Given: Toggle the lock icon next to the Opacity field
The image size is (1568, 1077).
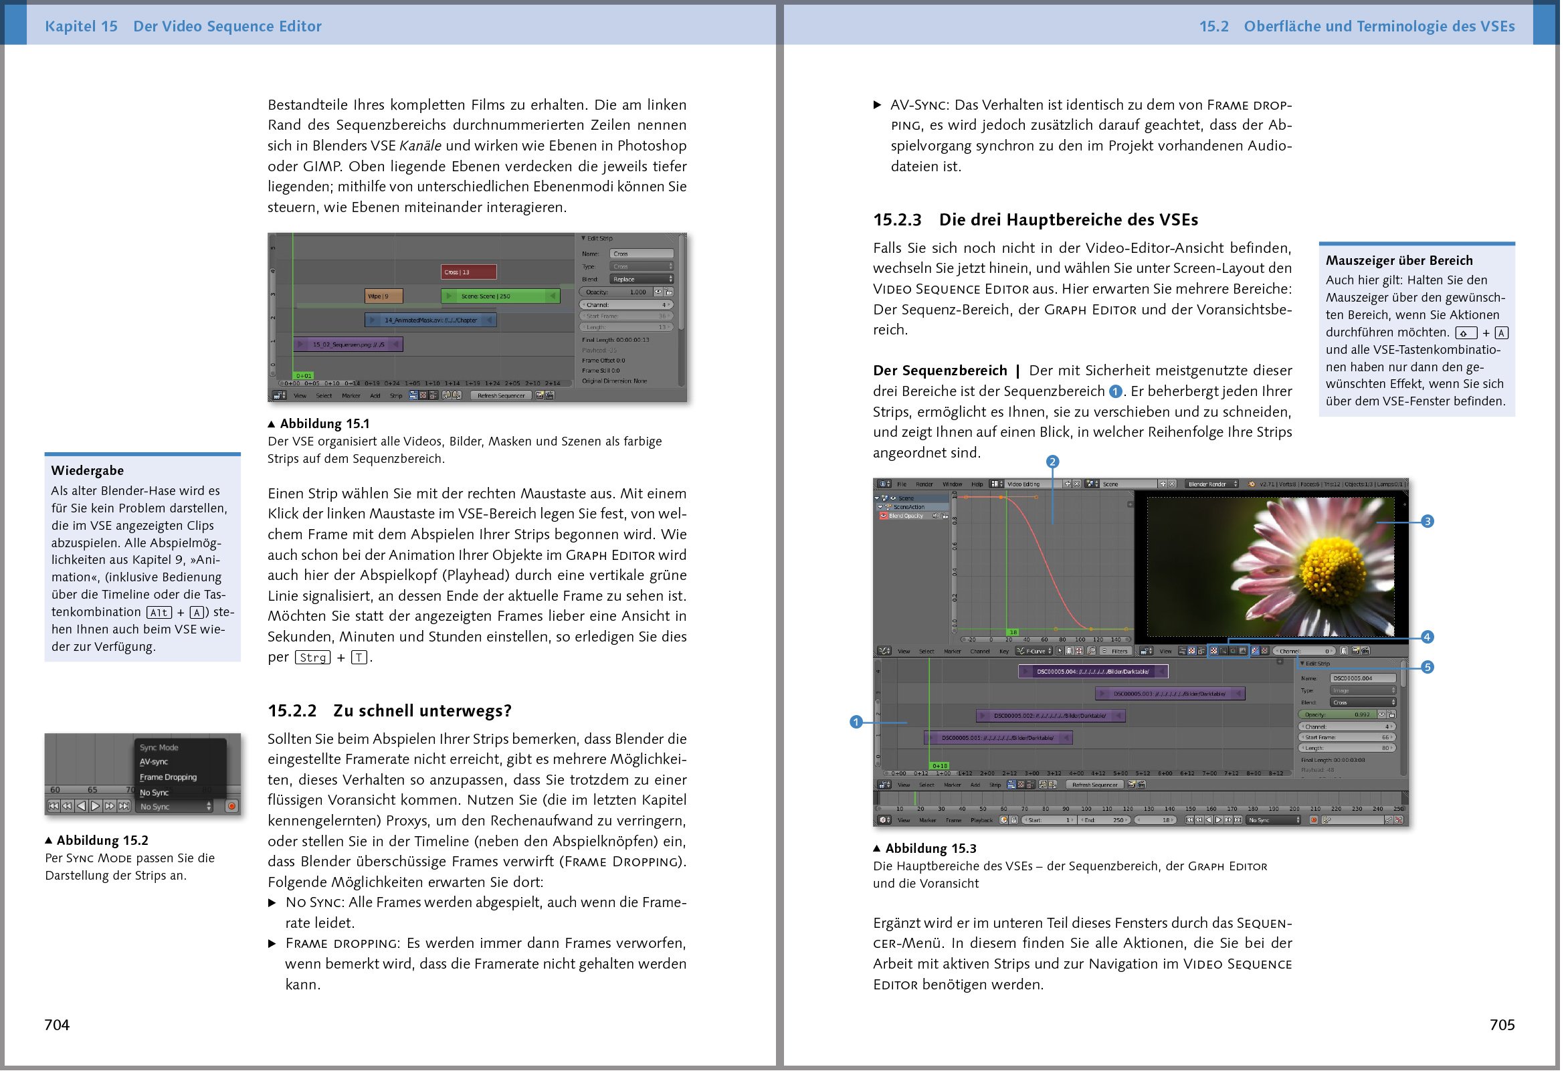Looking at the screenshot, I should coord(670,293).
